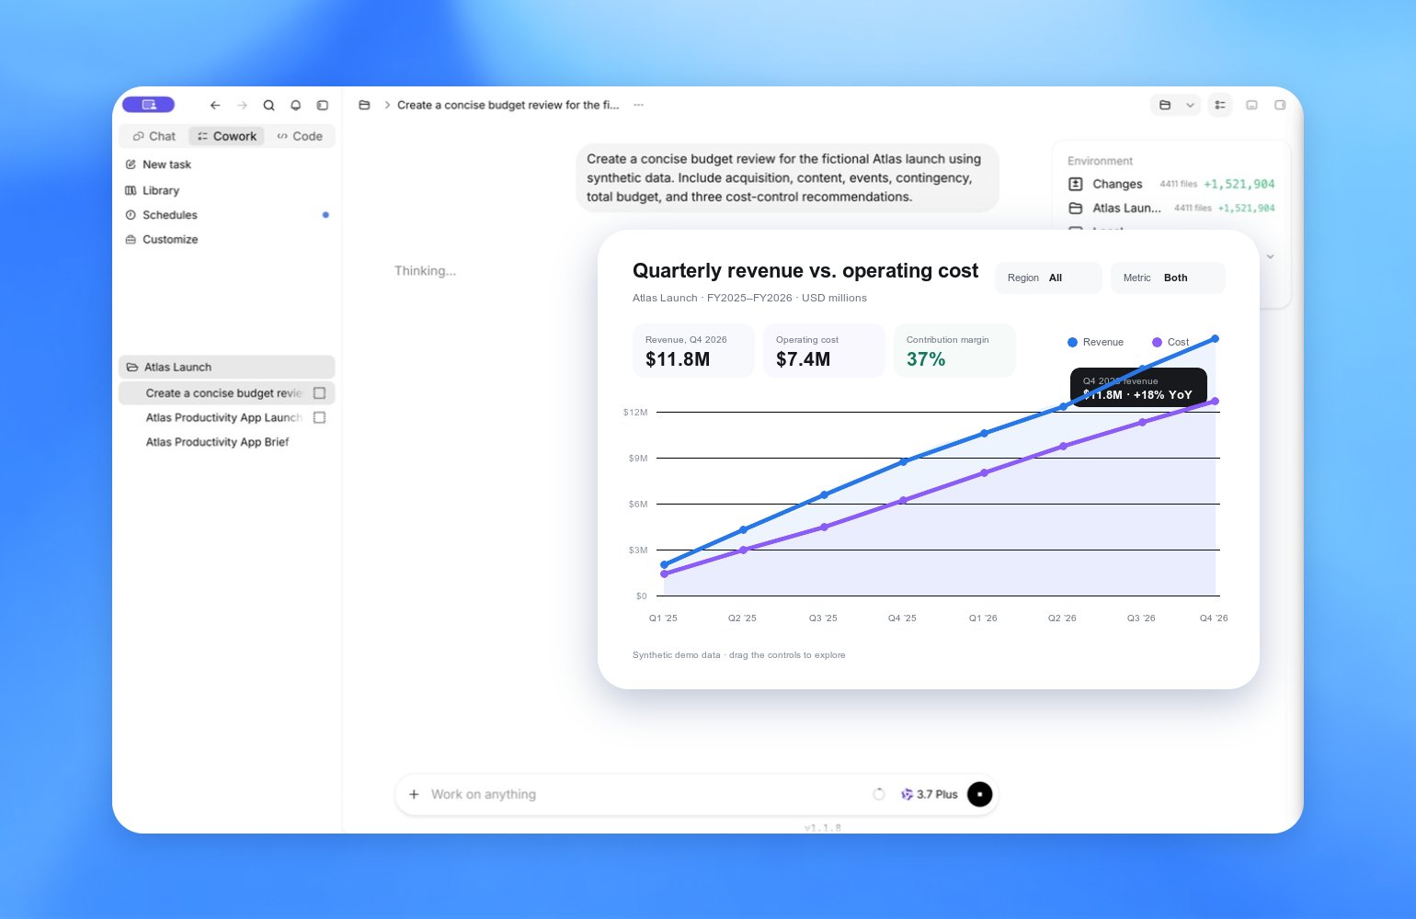Expand the Environment panel chevron

1270,256
